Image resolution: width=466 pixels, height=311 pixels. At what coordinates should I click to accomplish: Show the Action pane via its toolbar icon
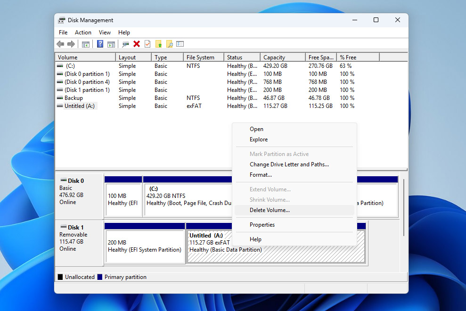112,44
